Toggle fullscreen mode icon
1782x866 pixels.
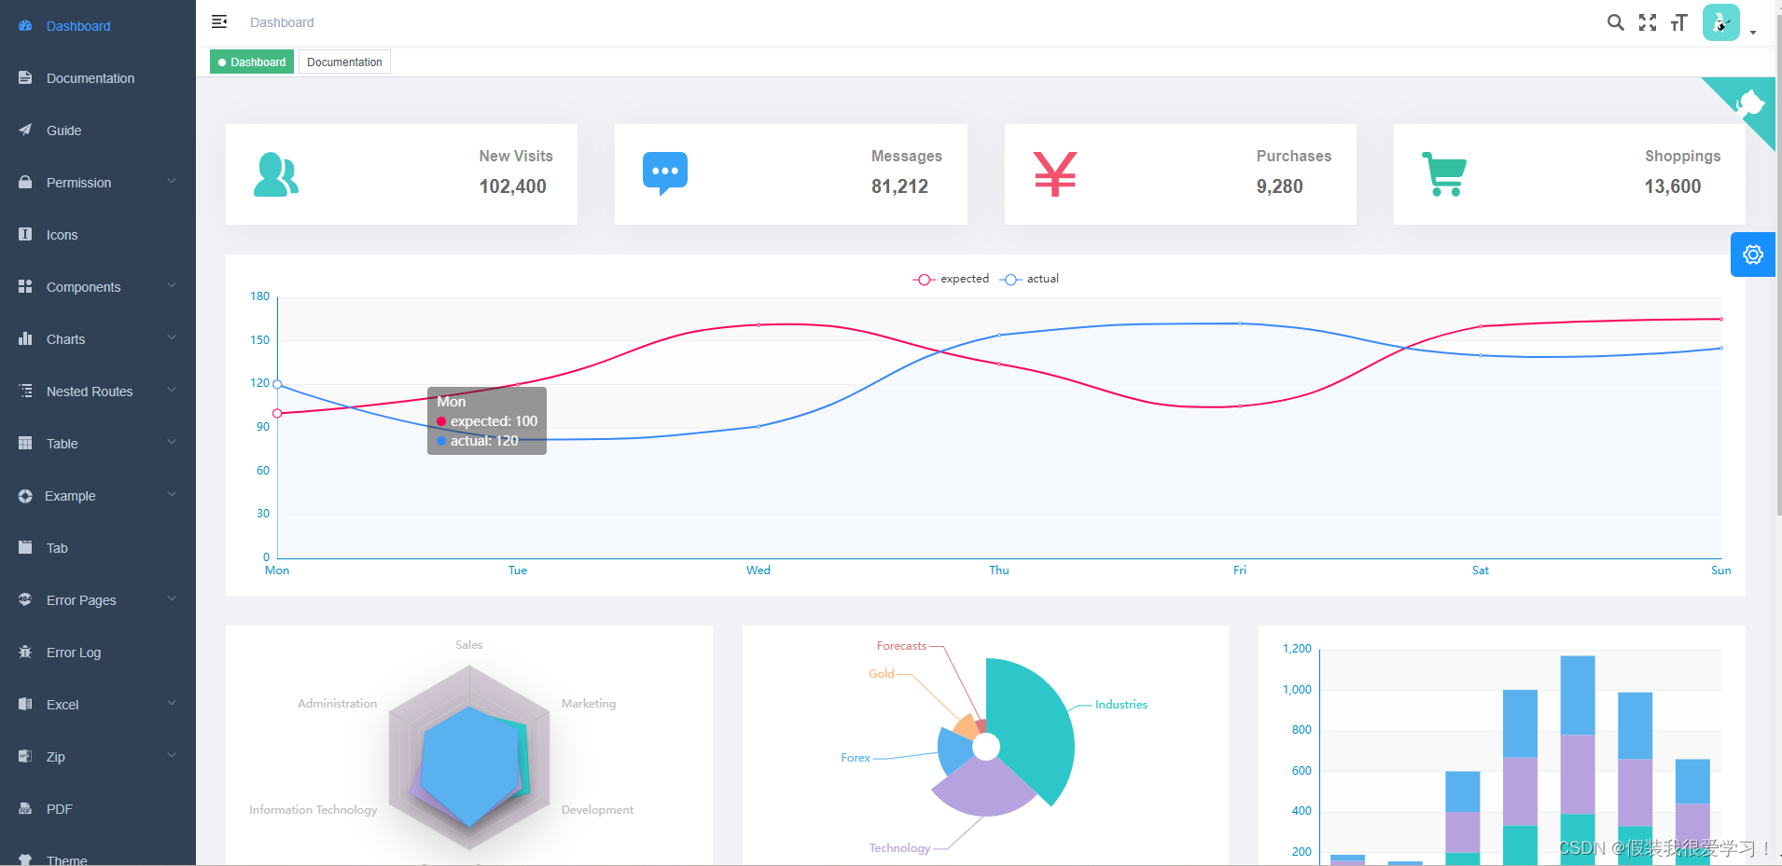(1648, 22)
